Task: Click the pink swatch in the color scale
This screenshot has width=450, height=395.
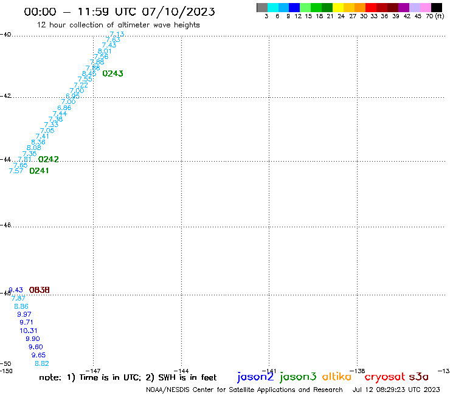Action: point(425,7)
